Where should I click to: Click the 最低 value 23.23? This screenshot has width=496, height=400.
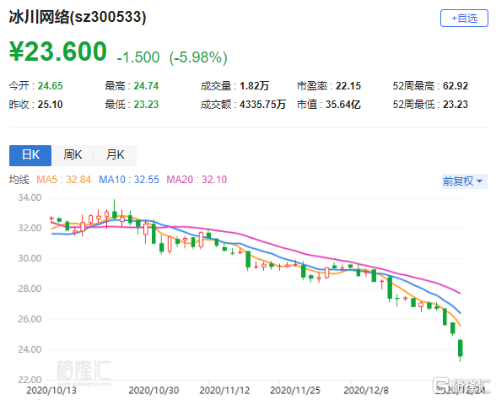point(146,105)
